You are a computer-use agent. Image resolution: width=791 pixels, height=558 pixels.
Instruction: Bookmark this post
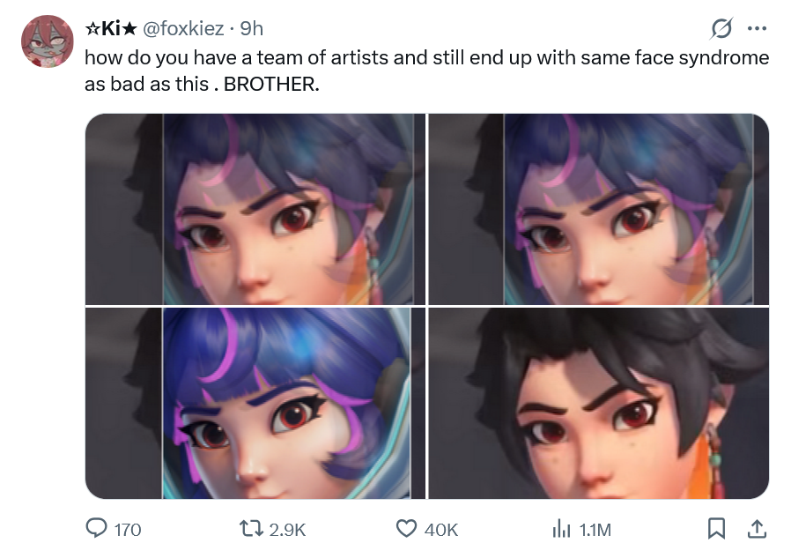(714, 529)
